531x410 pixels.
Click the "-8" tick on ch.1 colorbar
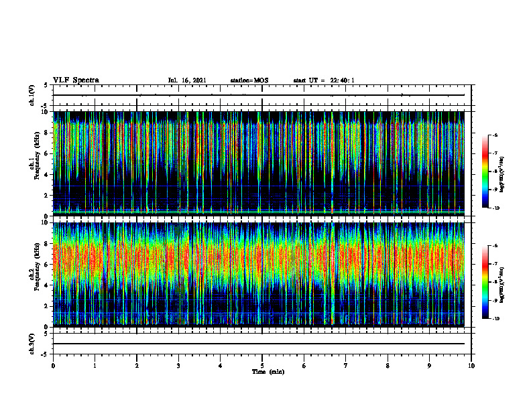click(x=495, y=172)
